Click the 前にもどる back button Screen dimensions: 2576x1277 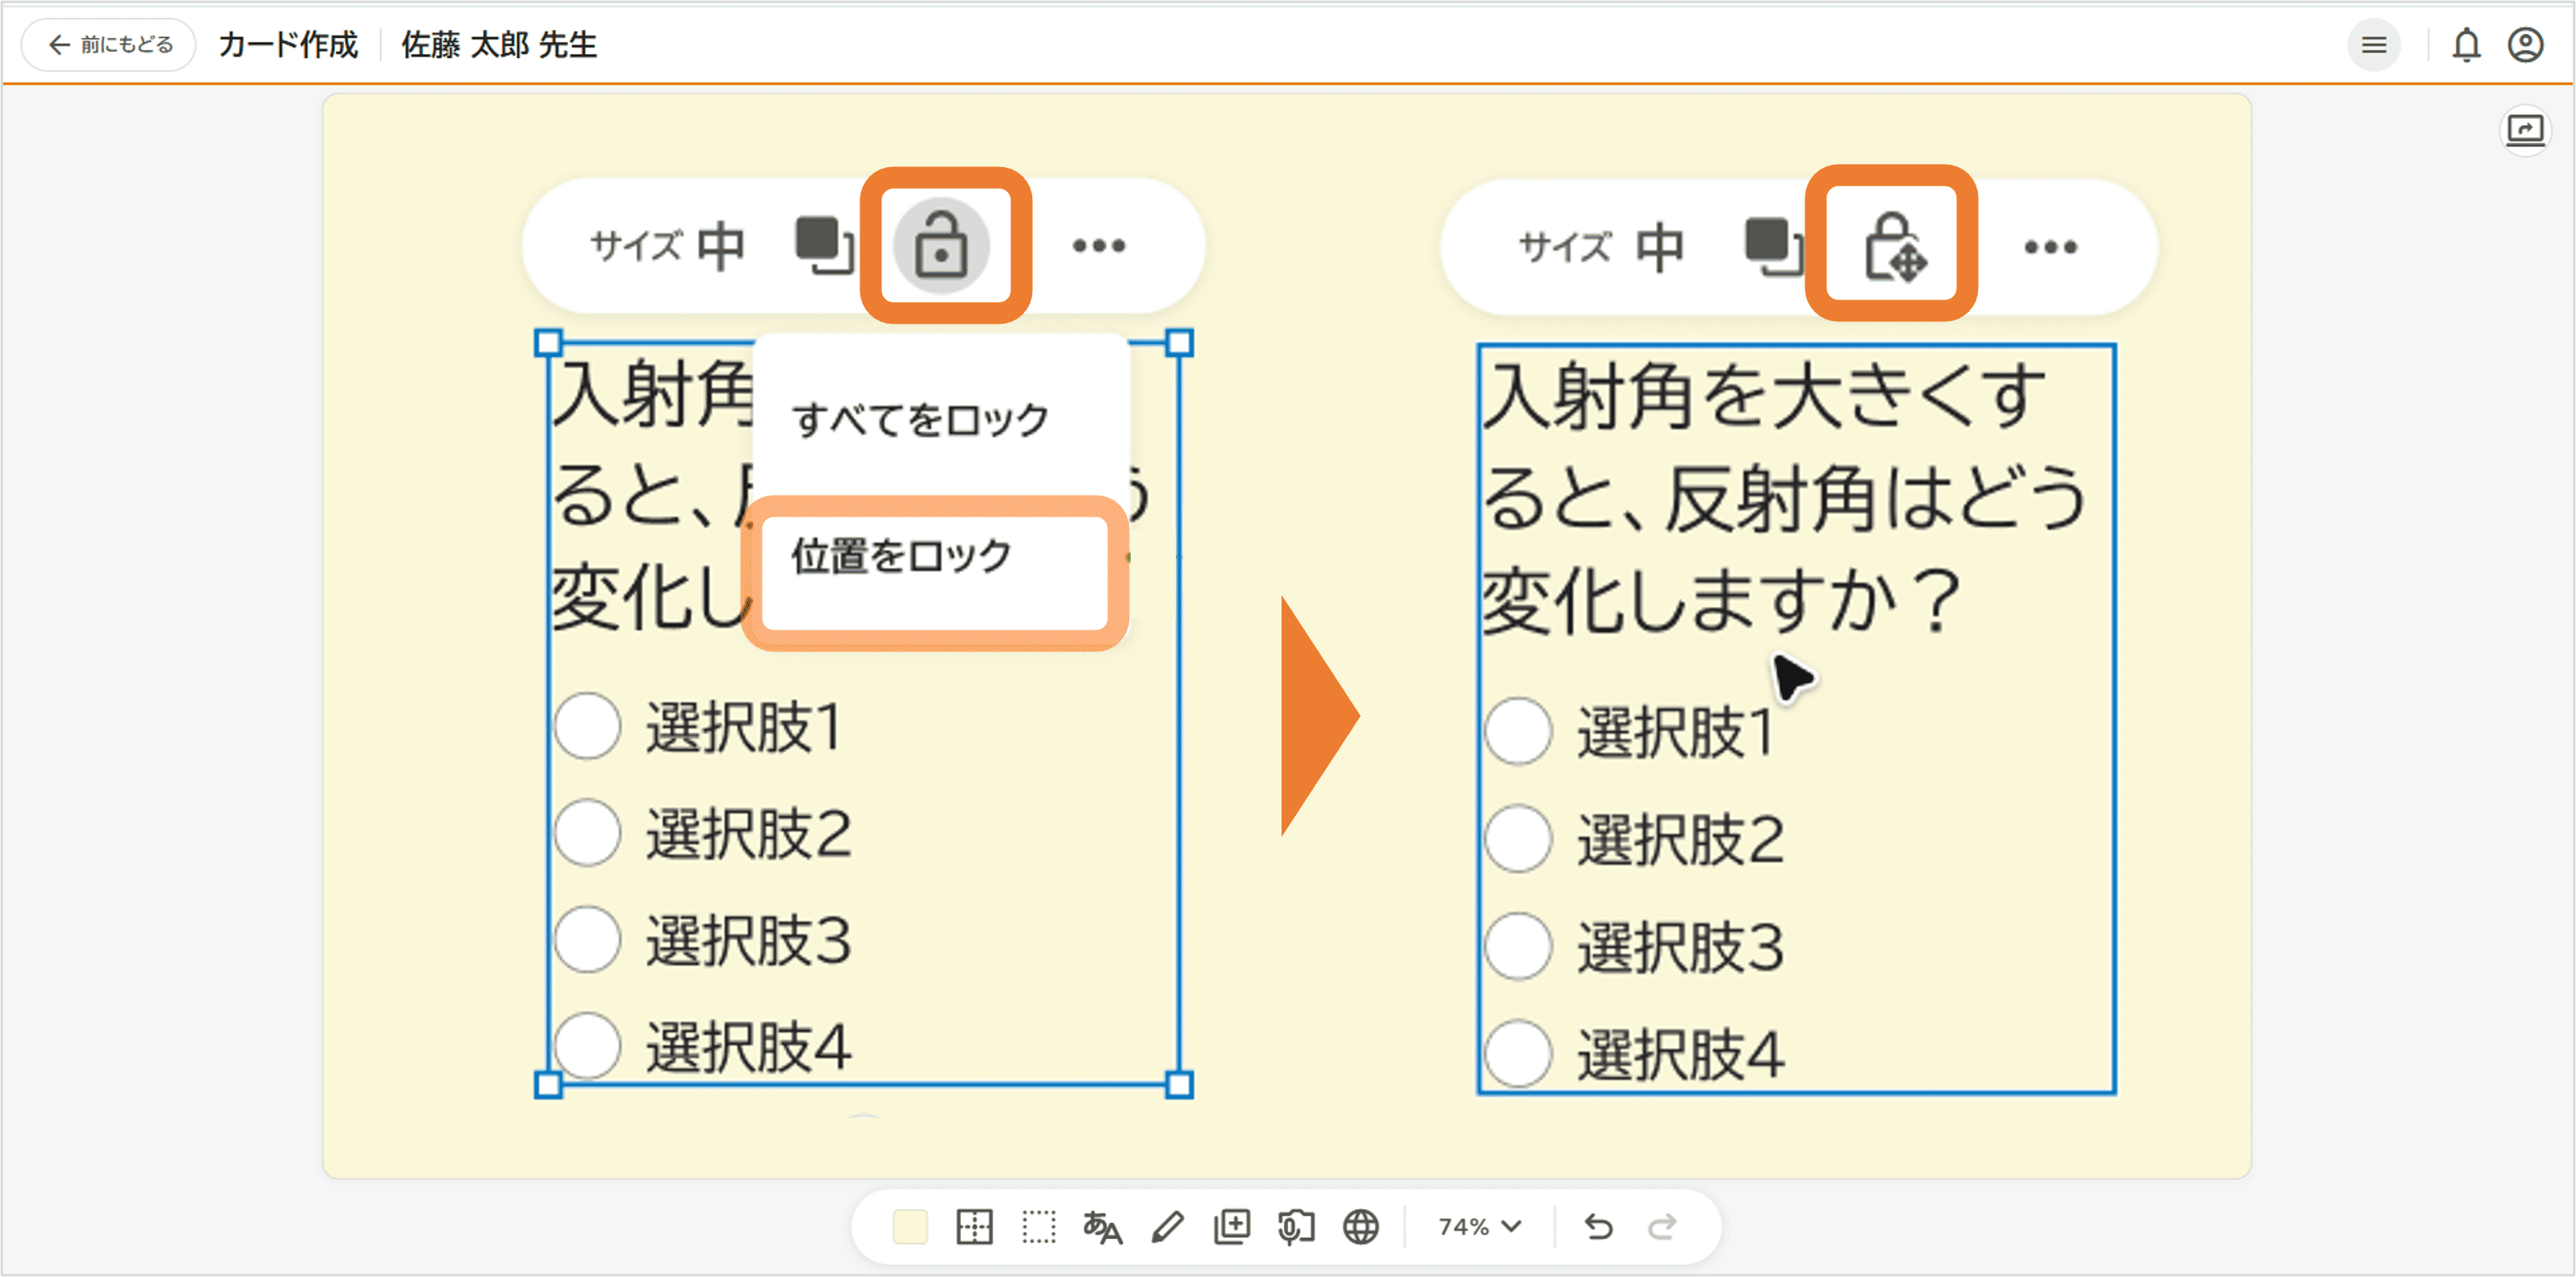109,45
